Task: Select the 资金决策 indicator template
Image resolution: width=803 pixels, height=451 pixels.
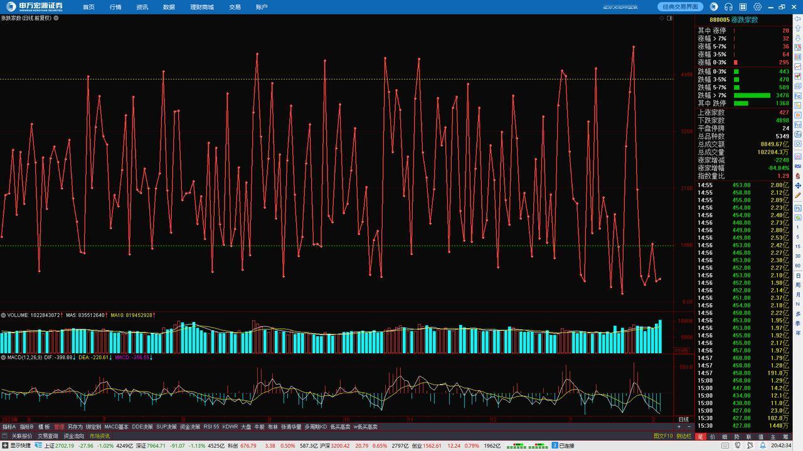Action: 190,427
